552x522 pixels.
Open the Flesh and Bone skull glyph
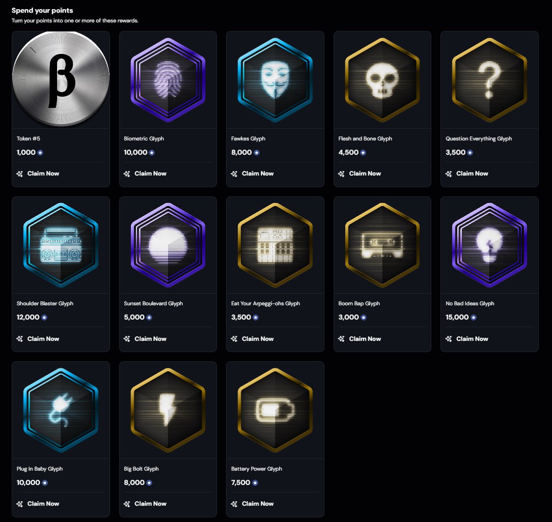pos(382,80)
